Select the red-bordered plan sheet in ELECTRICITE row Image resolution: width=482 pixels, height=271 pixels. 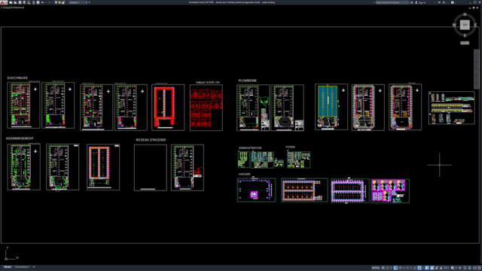click(168, 107)
